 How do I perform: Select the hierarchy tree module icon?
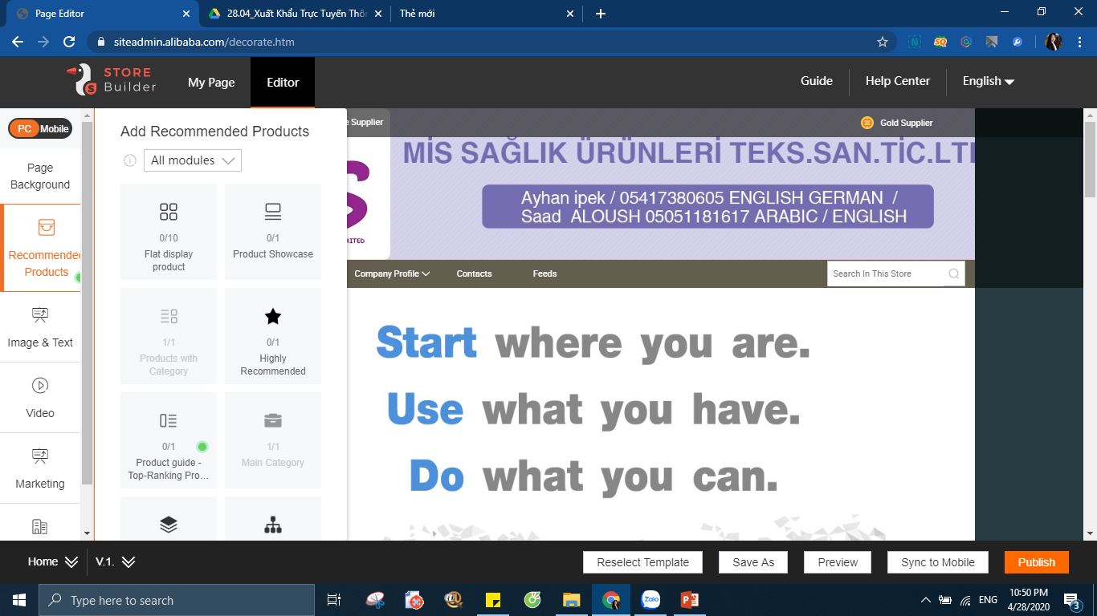coord(273,525)
